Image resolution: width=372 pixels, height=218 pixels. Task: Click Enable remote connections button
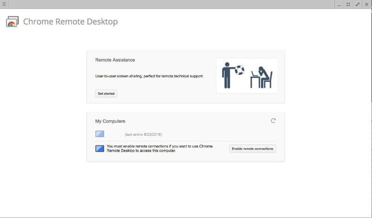(252, 149)
